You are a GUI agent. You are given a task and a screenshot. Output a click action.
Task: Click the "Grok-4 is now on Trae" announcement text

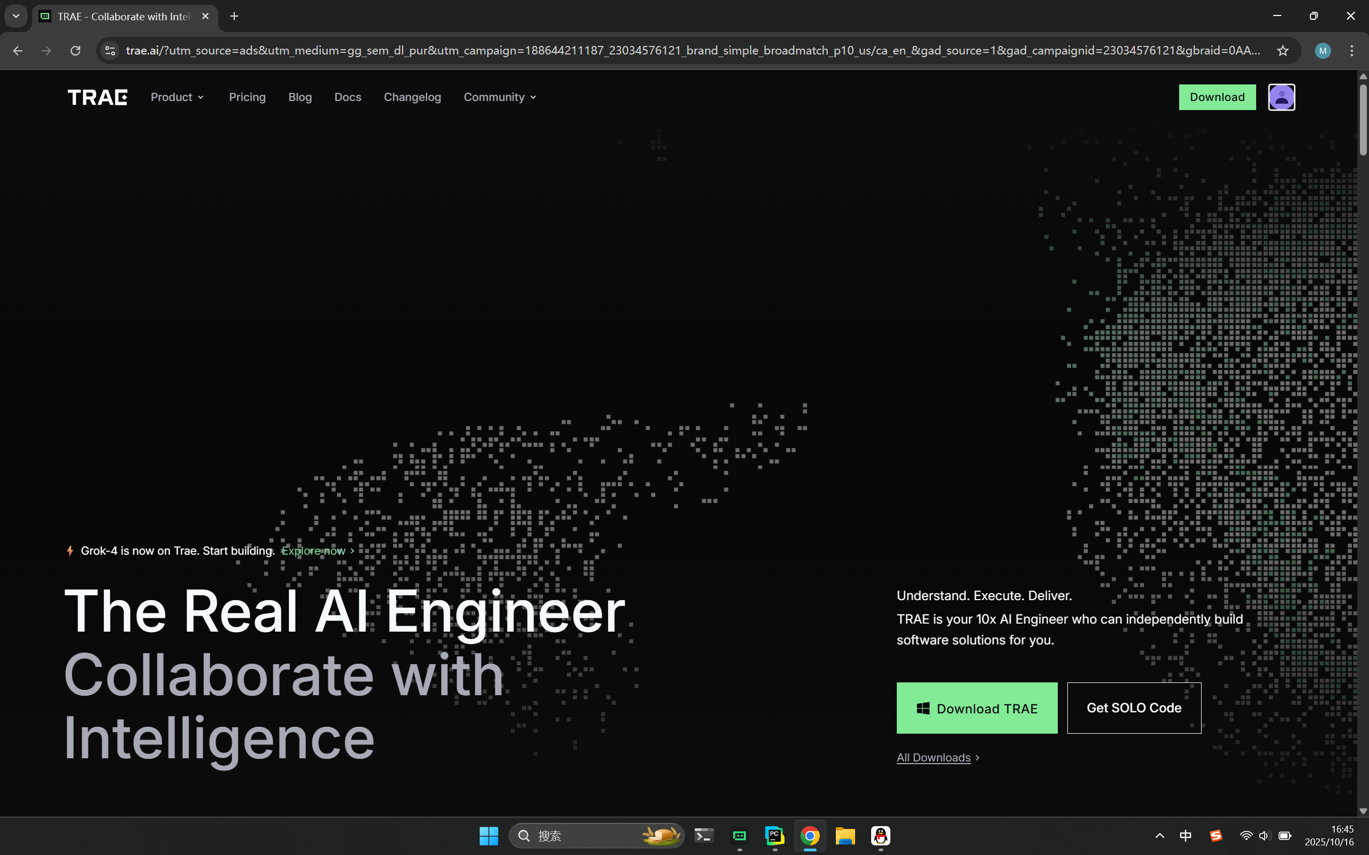tap(178, 551)
